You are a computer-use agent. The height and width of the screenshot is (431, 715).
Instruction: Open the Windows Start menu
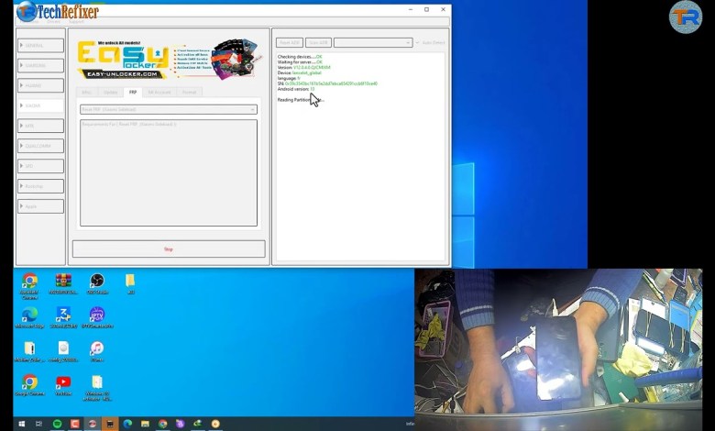(x=21, y=424)
